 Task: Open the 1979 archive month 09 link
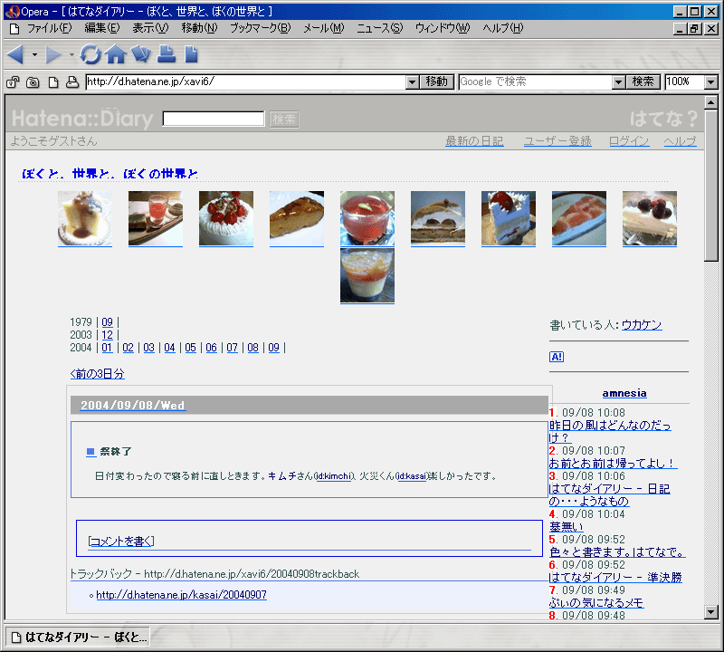coord(107,322)
